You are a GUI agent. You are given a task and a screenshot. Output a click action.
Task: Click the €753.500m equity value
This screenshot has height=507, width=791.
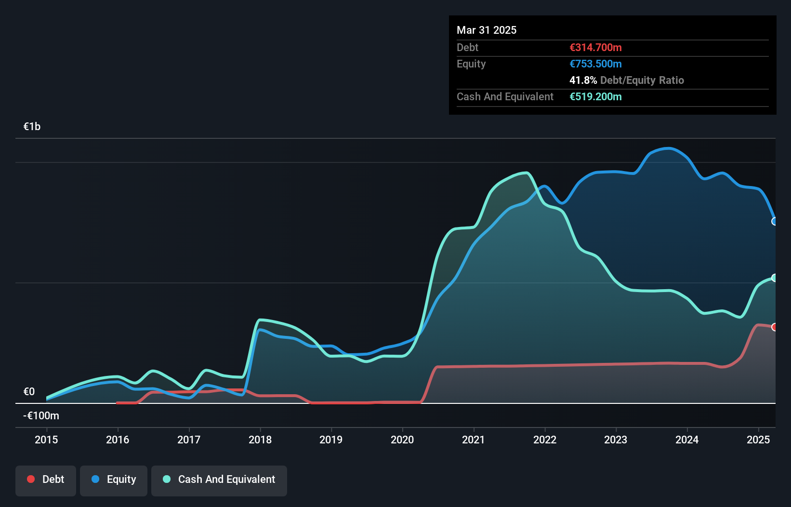tap(595, 64)
